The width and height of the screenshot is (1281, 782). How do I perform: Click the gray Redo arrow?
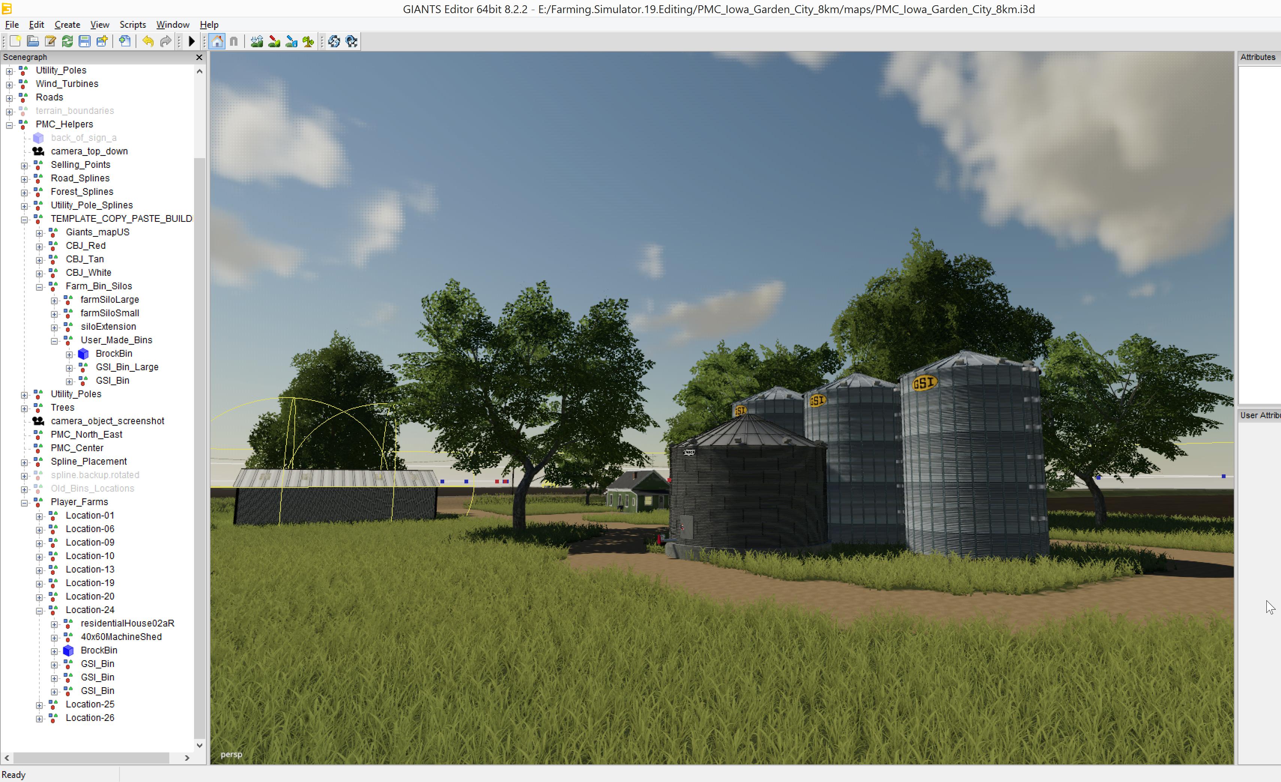[x=165, y=41]
